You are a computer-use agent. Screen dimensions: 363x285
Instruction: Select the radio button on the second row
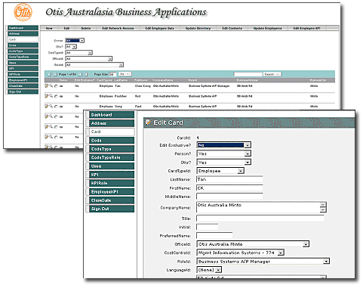point(56,96)
